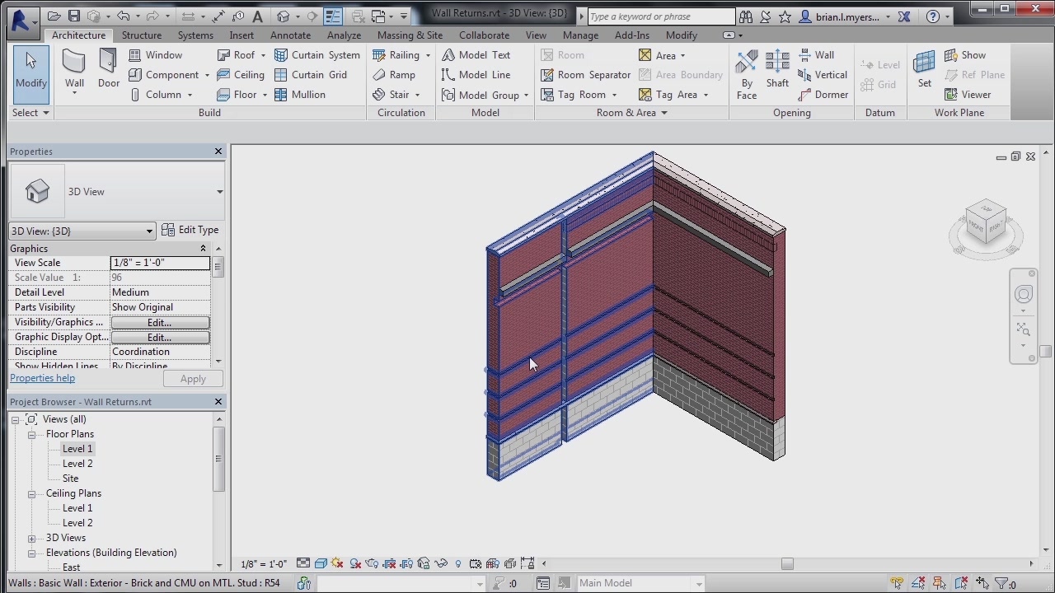Toggle Show work plane
The image size is (1055, 593).
pyautogui.click(x=965, y=55)
